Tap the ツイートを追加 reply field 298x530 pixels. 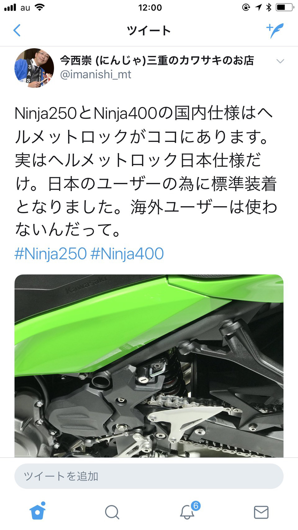[x=149, y=476]
